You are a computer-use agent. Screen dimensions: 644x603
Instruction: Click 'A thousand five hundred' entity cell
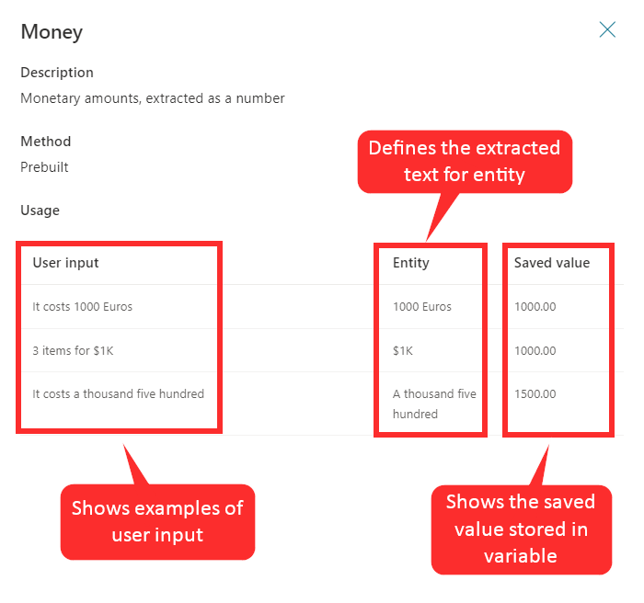pos(434,404)
